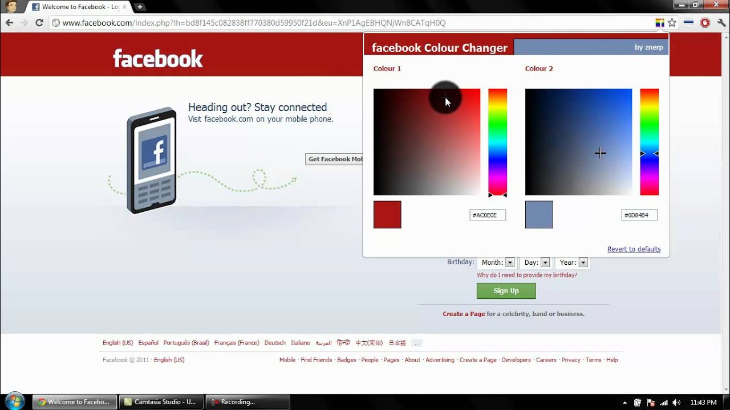730x410 pixels.
Task: Open a new tab with the plus button
Action: [x=140, y=7]
